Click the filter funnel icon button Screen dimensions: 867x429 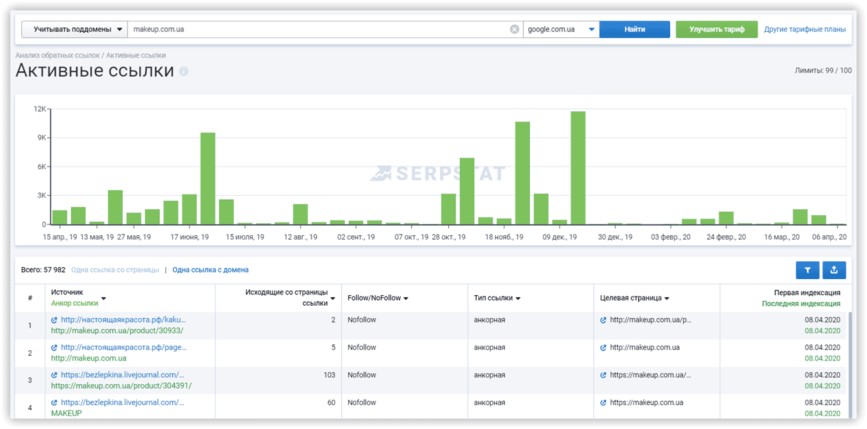[808, 270]
